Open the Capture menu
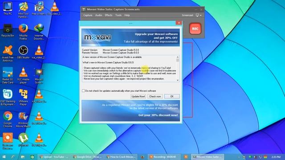 point(88,15)
